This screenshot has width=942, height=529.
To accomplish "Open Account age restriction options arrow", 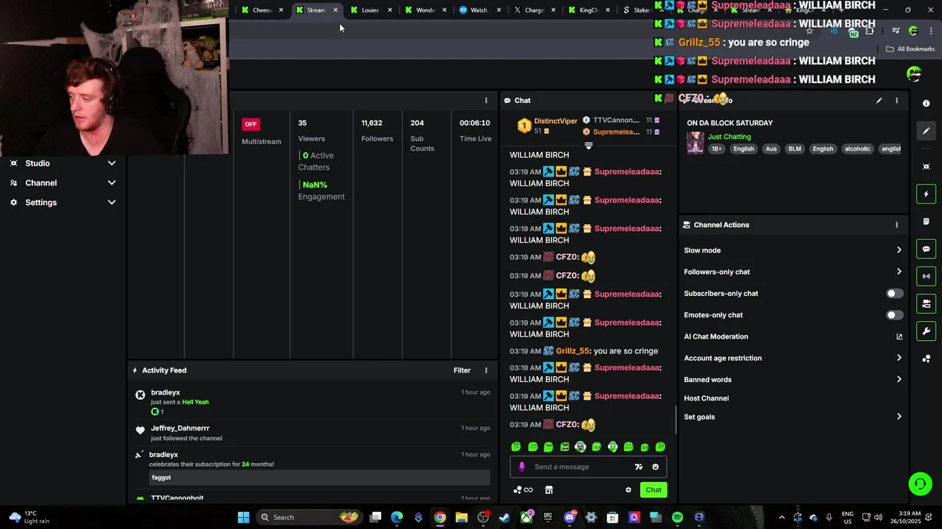I will coord(899,358).
